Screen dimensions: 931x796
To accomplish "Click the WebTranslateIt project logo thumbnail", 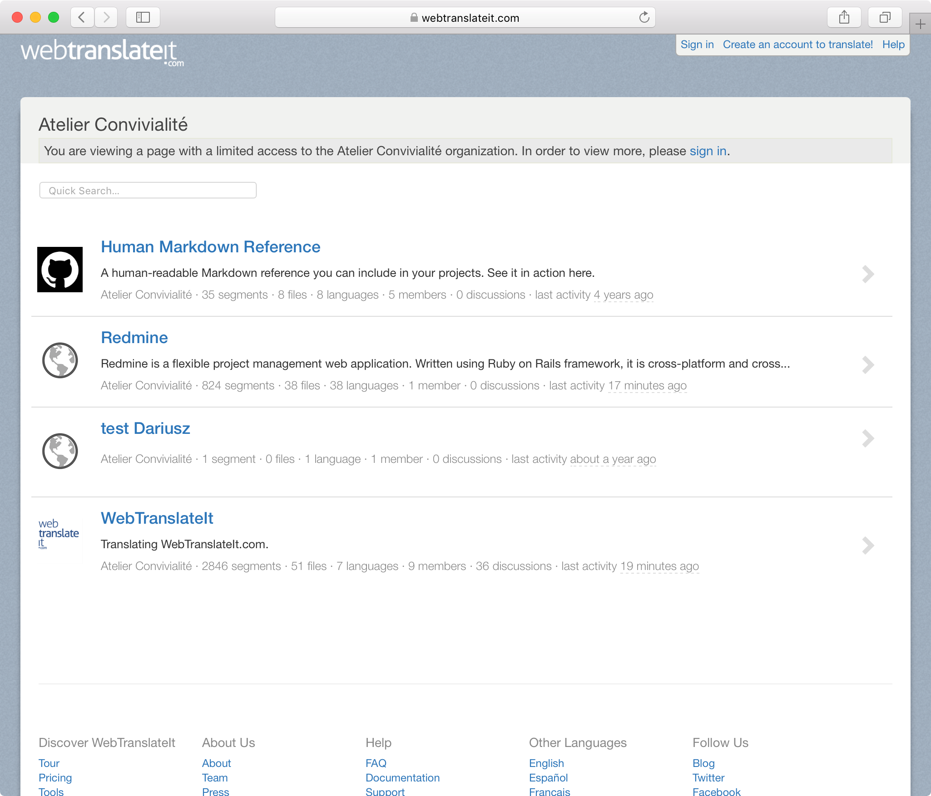I will [x=59, y=534].
